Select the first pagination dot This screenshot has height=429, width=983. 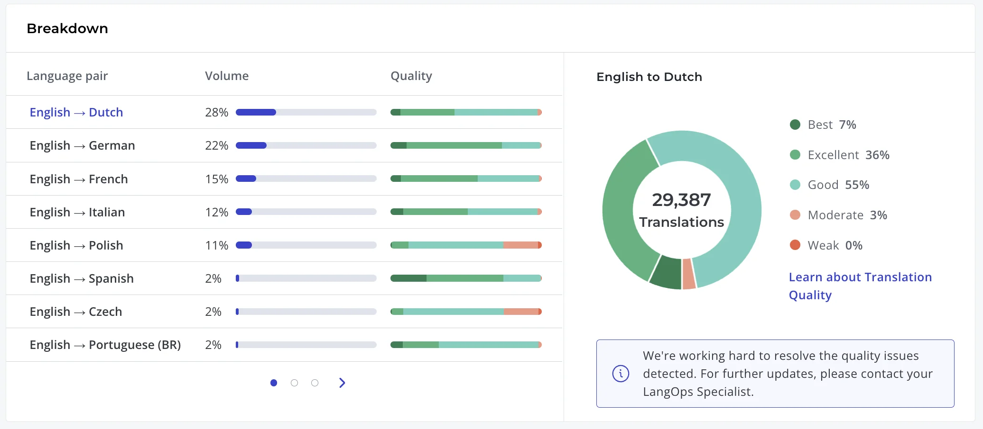274,383
